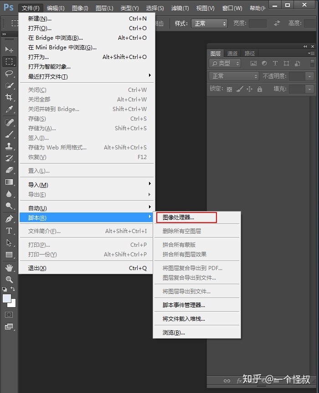Turn layer filtering on or off
Screen dimensions: 319x393
[312, 64]
